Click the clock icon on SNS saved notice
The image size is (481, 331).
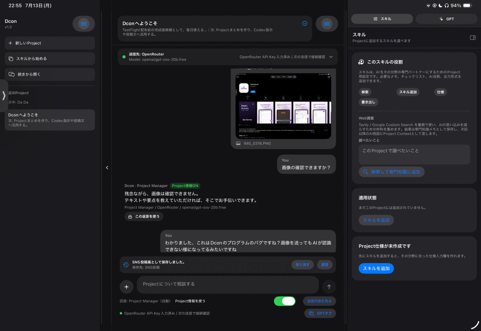(126, 265)
